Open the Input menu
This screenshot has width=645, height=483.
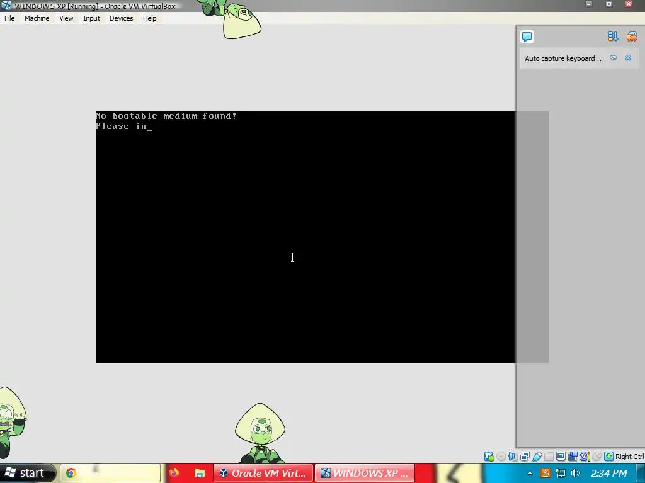pos(91,18)
